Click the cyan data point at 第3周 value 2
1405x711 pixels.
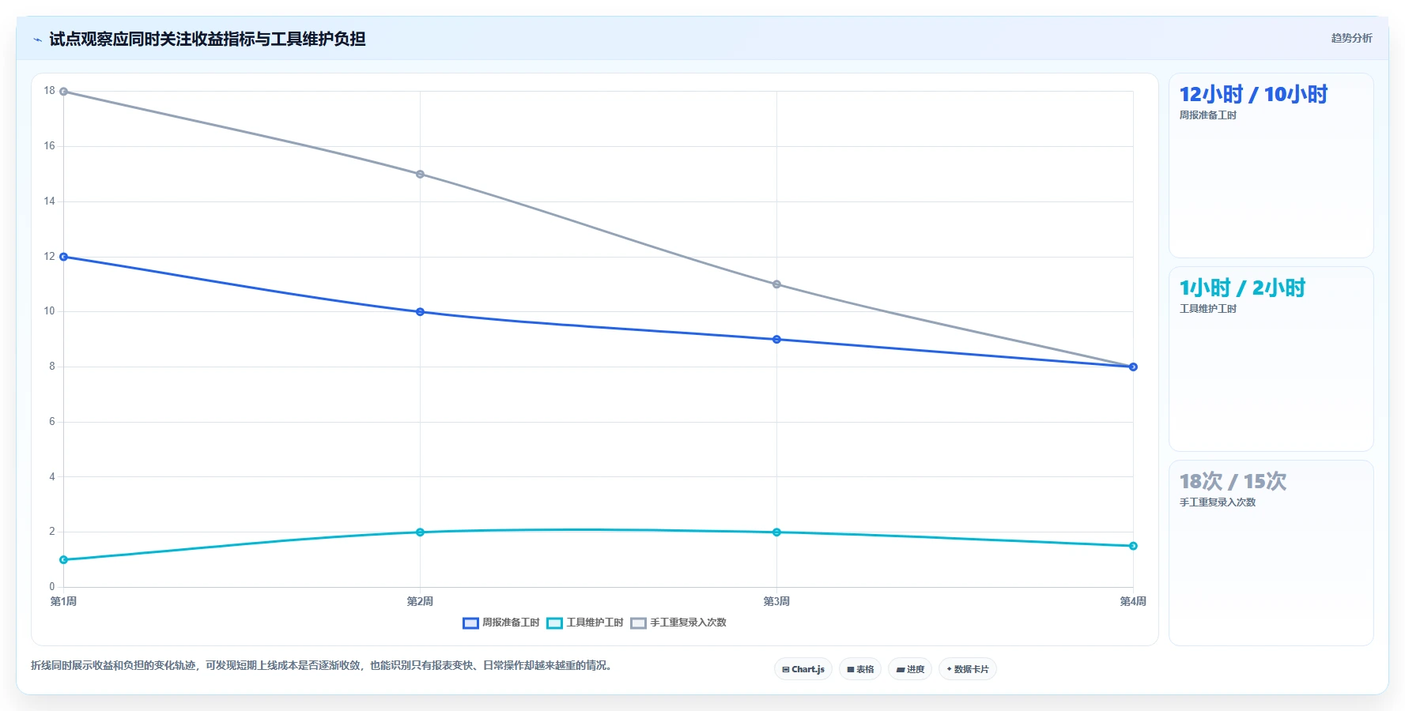click(776, 532)
